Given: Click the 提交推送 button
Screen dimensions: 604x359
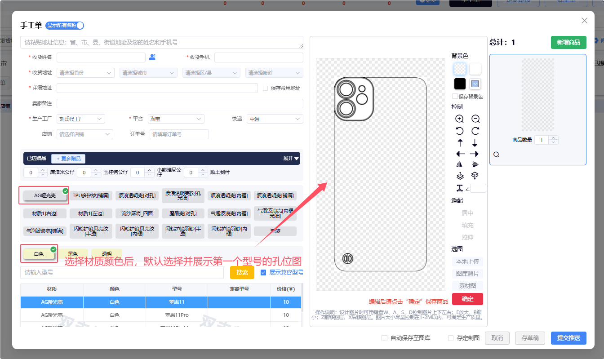Looking at the screenshot, I should click(x=568, y=338).
